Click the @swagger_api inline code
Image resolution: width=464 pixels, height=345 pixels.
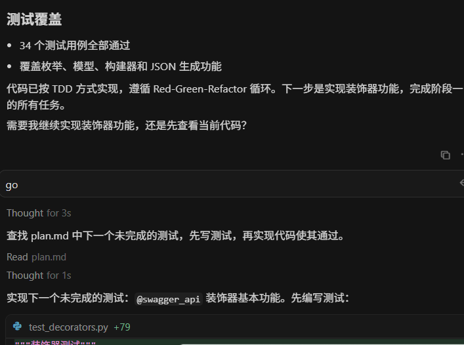click(x=169, y=299)
